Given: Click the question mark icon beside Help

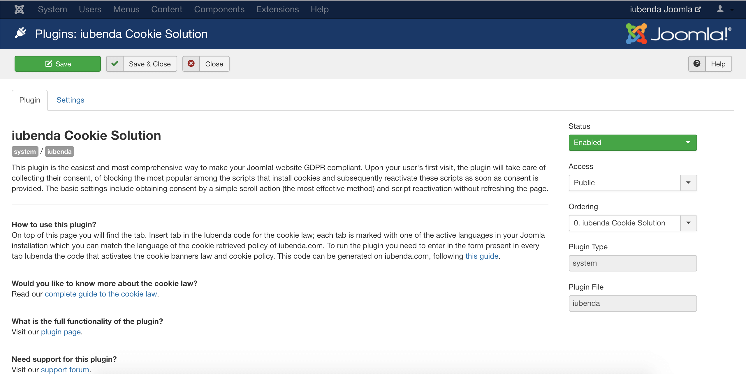Looking at the screenshot, I should [697, 63].
